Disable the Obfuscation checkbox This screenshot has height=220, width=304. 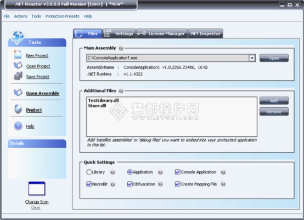coord(130,184)
